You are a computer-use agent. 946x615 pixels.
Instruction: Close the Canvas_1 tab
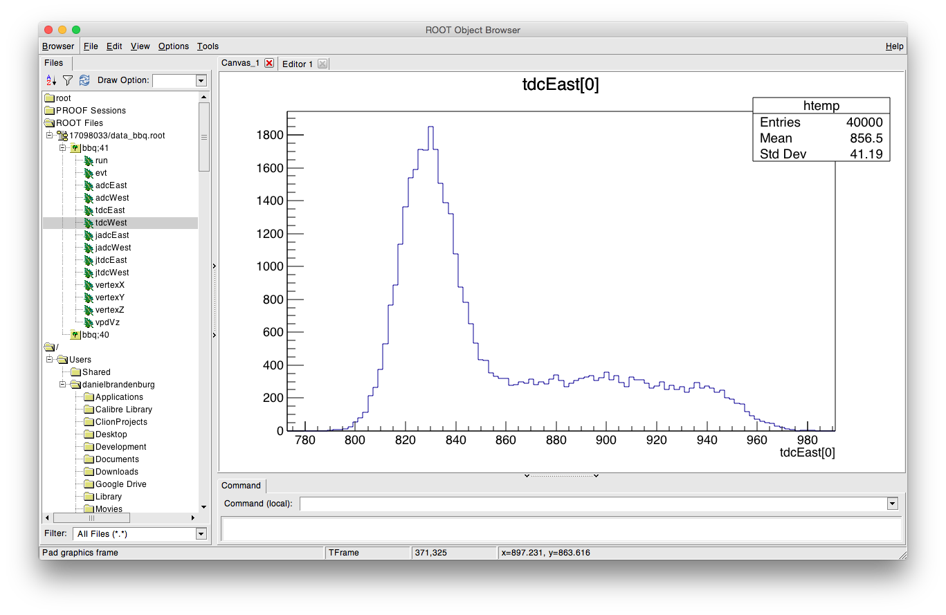pyautogui.click(x=269, y=63)
